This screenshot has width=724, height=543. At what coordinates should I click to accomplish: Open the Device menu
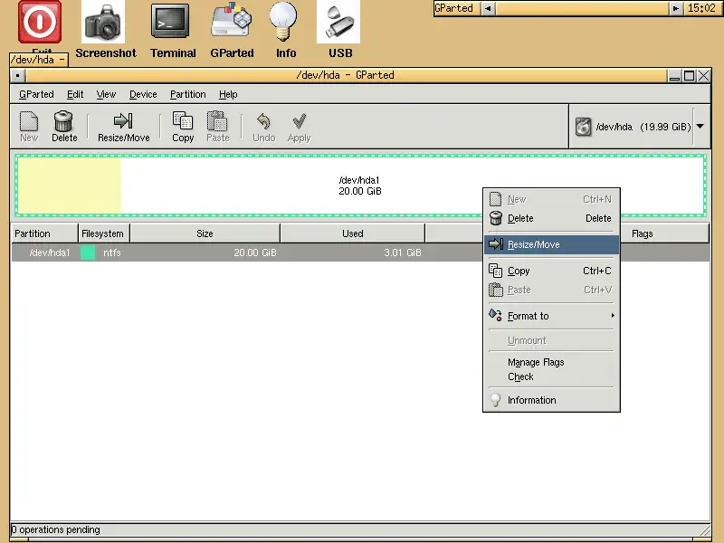(143, 94)
